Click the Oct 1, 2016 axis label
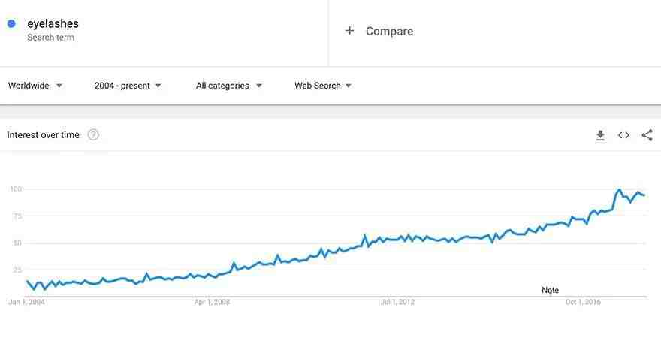 coord(583,302)
